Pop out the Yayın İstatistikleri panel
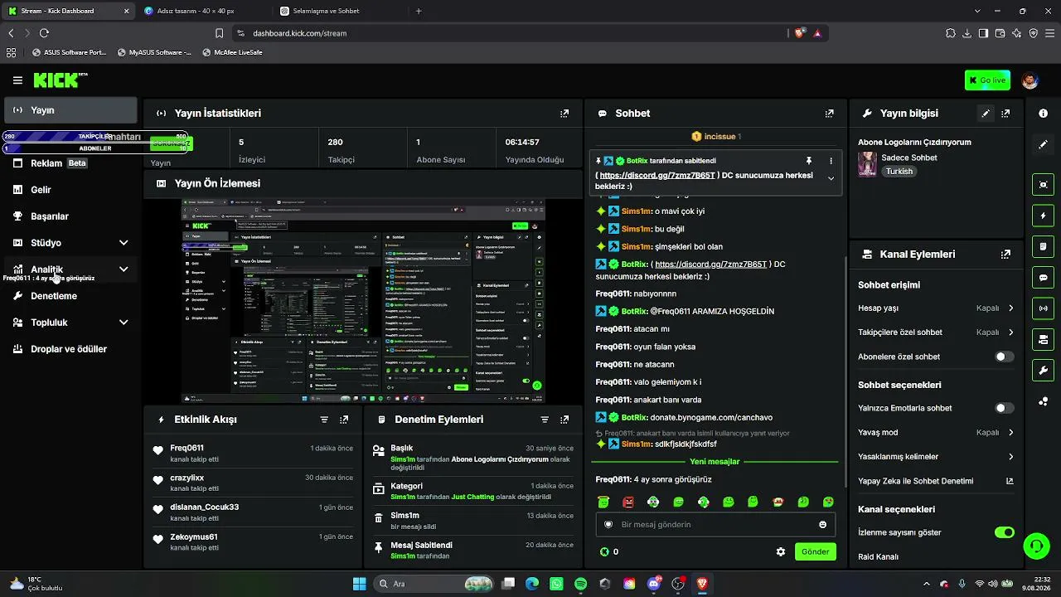 (x=564, y=114)
